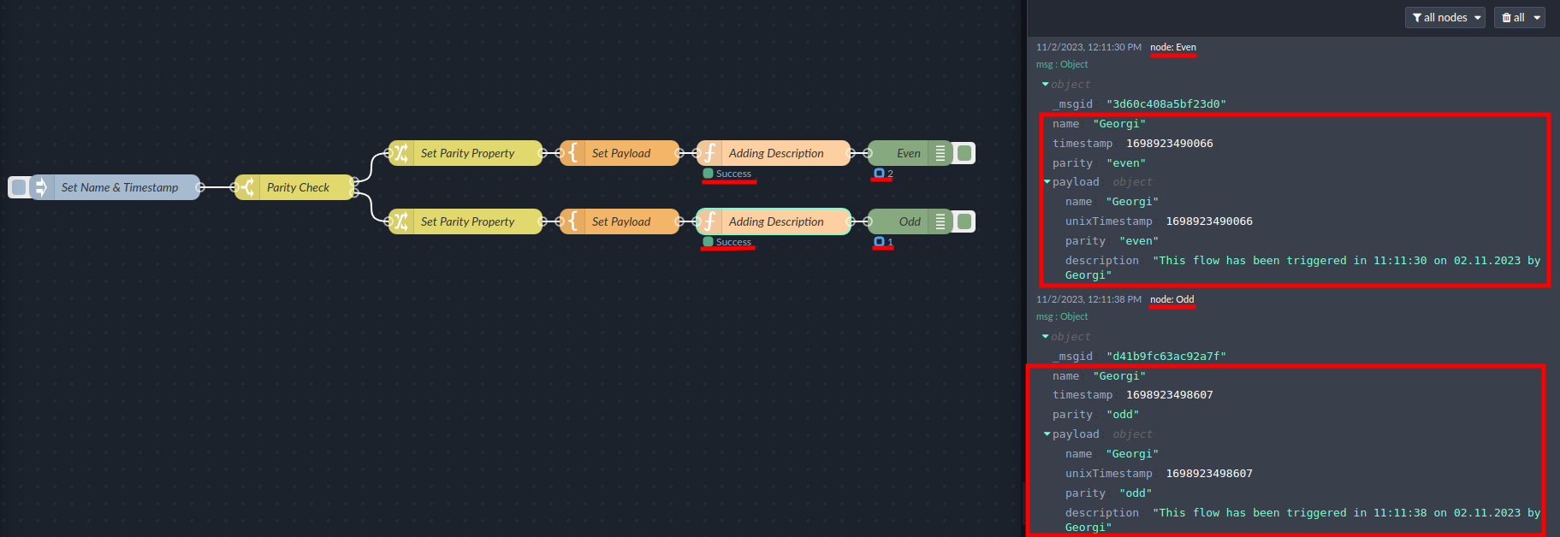
Task: Open the 'all nodes' debug filter dropdown
Action: click(1444, 17)
